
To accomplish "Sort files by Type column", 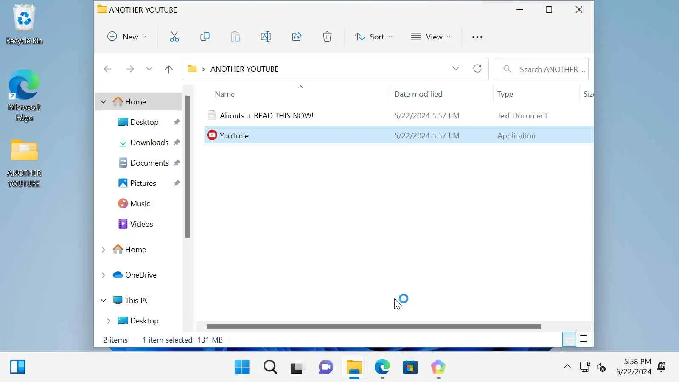I will 505,94.
